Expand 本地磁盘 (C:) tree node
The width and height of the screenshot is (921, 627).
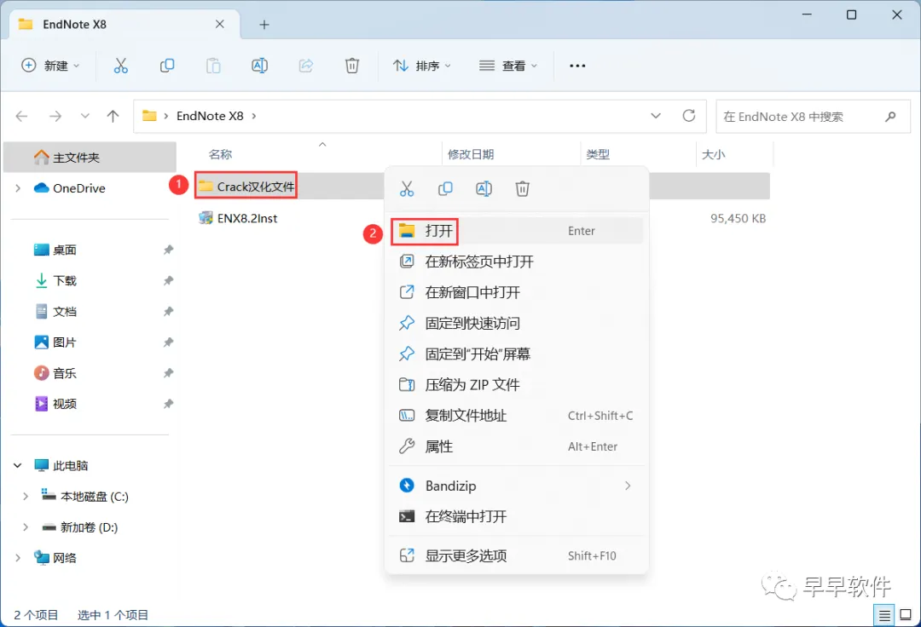pyautogui.click(x=26, y=496)
